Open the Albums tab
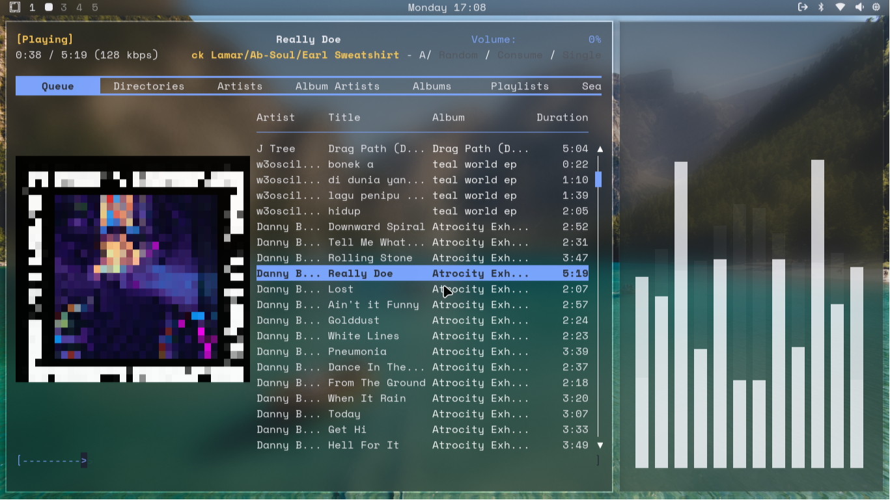Screen dimensions: 890x500 pyautogui.click(x=432, y=86)
